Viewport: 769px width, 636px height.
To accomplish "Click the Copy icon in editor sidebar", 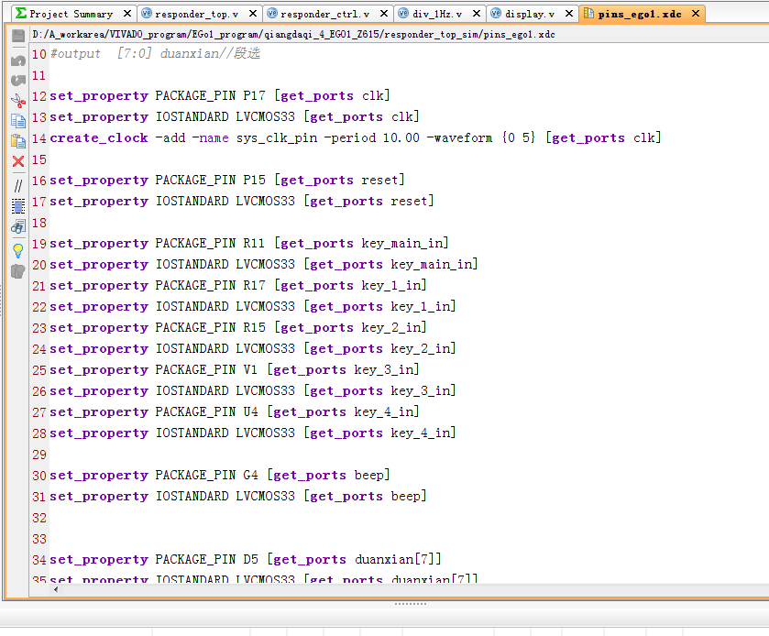I will (x=17, y=121).
